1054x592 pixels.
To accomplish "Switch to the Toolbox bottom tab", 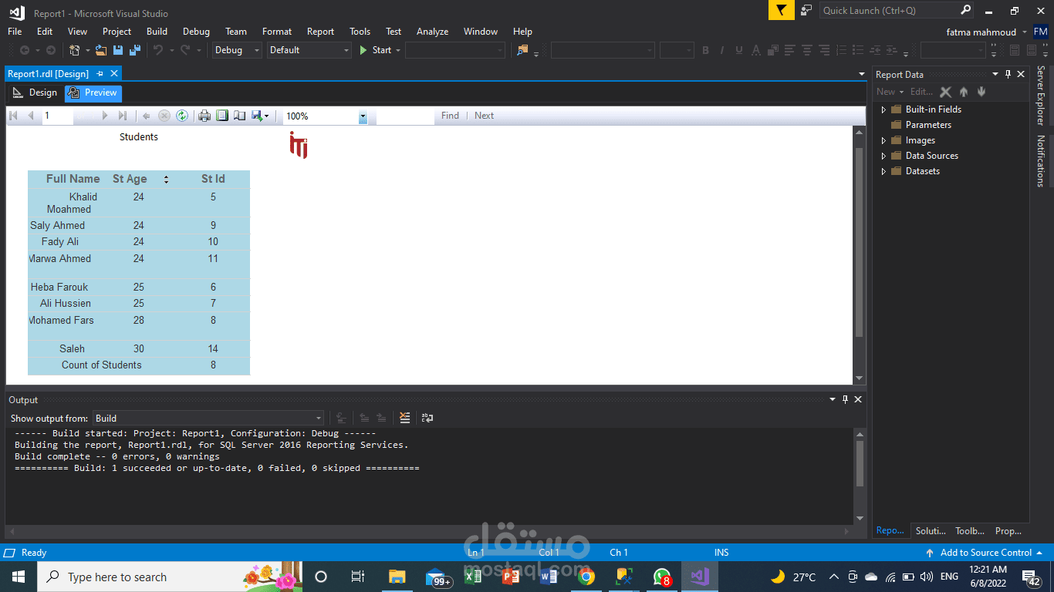I will 970,531.
